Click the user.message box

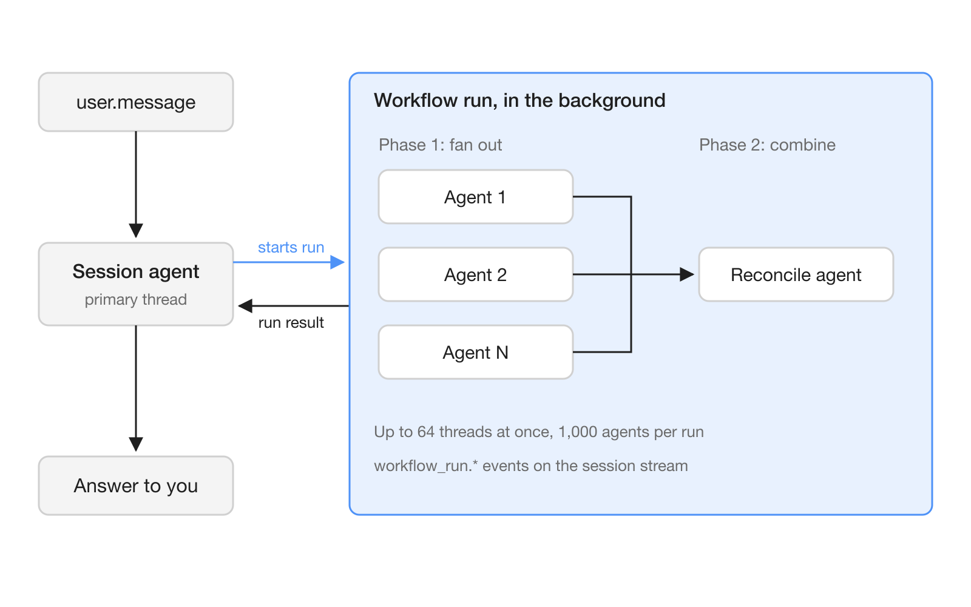[136, 102]
